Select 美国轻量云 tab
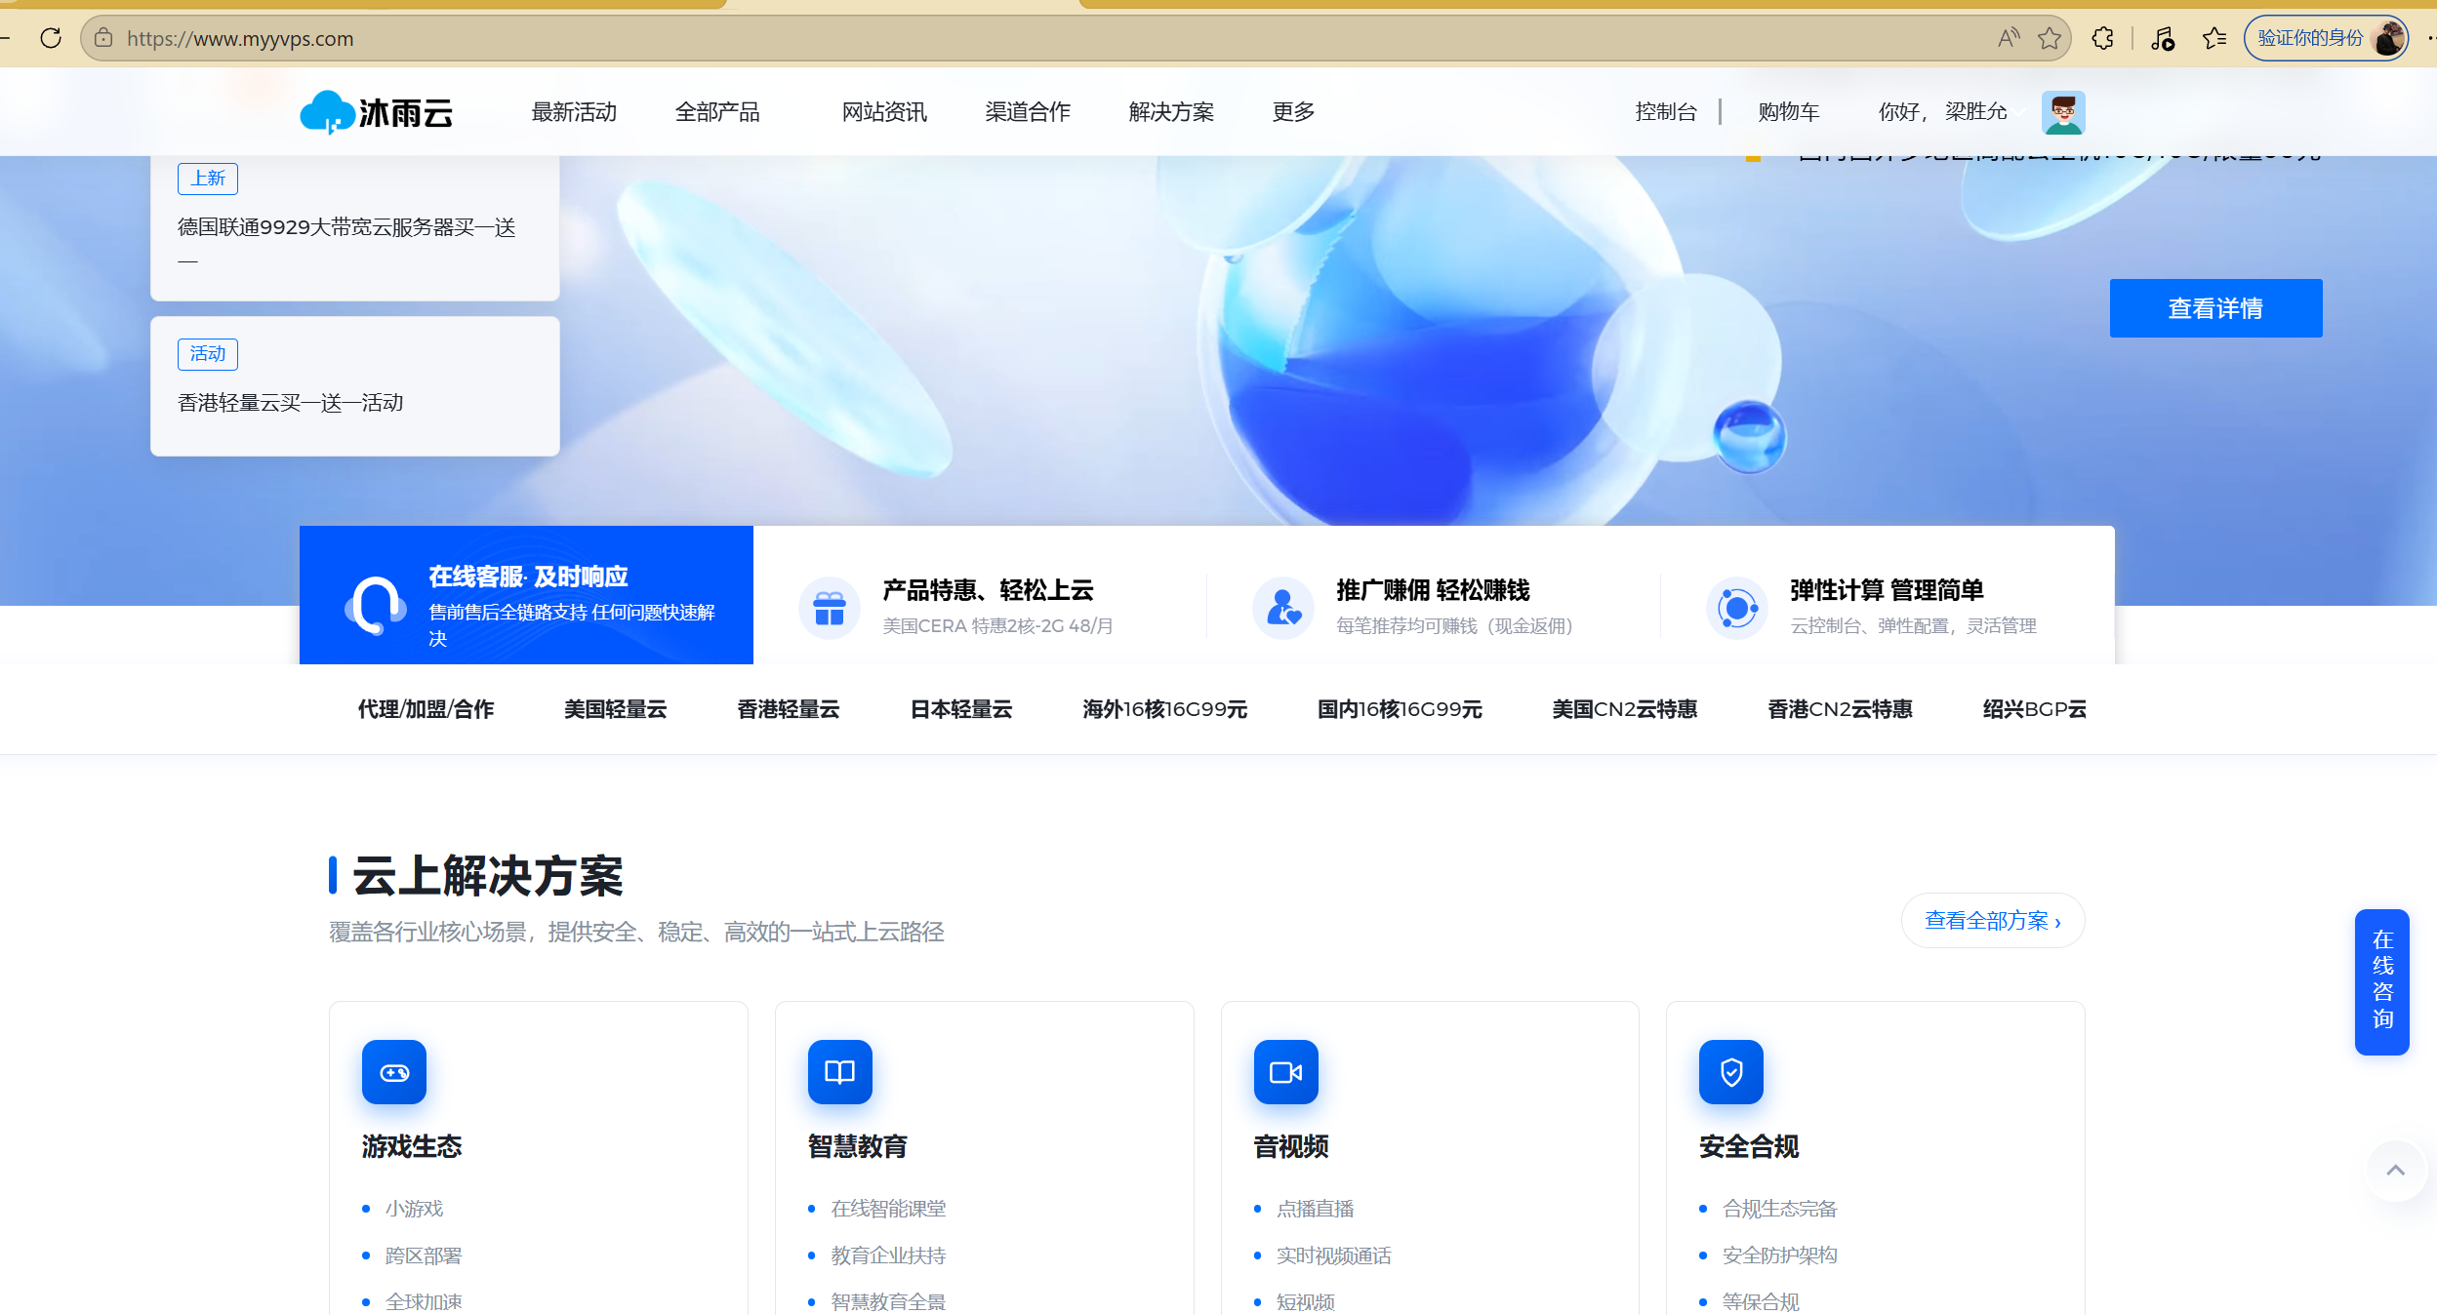2437x1315 pixels. click(x=615, y=709)
